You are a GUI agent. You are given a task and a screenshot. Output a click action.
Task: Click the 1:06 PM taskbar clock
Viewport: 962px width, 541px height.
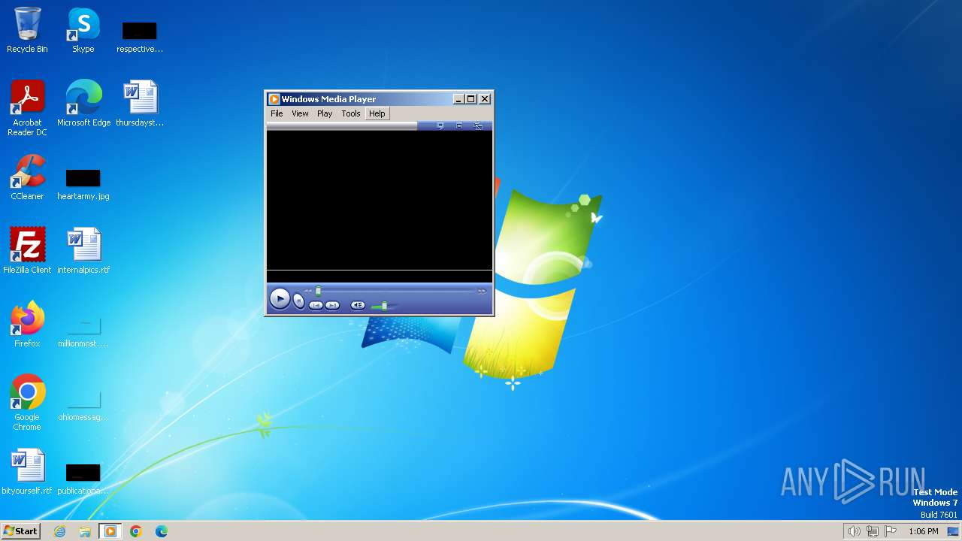[x=923, y=531]
